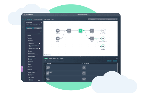The width and height of the screenshot is (145, 97).
Task: Open the email exception share node
Action: pos(103,31)
